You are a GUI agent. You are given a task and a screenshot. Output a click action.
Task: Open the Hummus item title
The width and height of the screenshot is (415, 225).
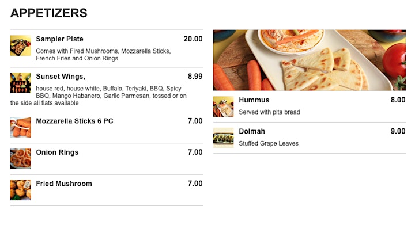click(254, 100)
